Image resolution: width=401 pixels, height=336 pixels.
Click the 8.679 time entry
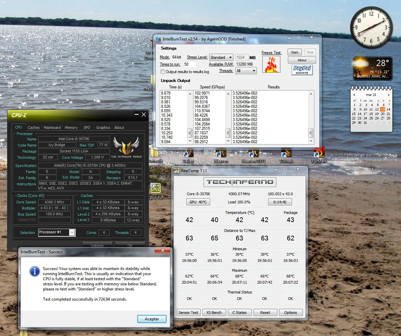166,93
